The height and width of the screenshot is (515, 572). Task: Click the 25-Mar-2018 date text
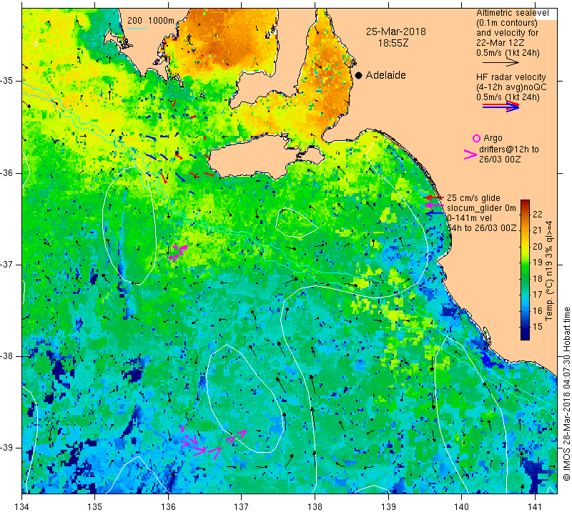point(396,31)
